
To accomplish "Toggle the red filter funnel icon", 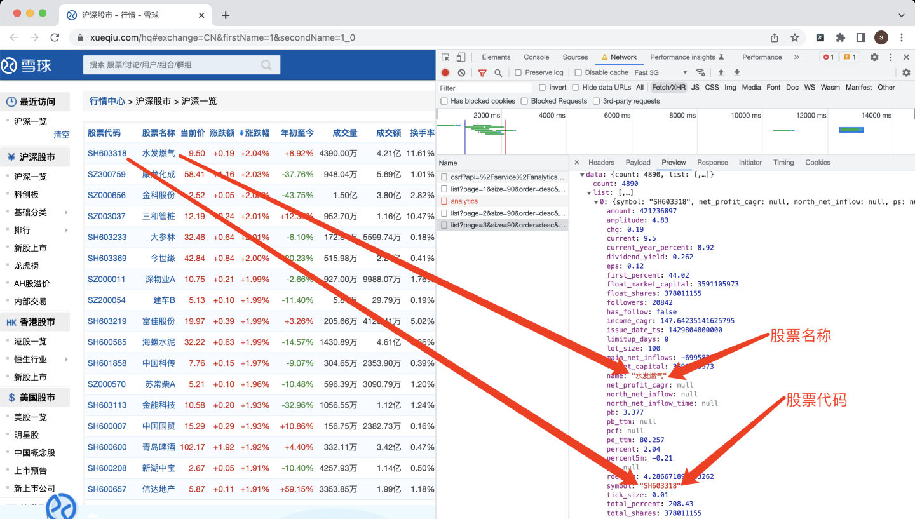I will coord(483,73).
